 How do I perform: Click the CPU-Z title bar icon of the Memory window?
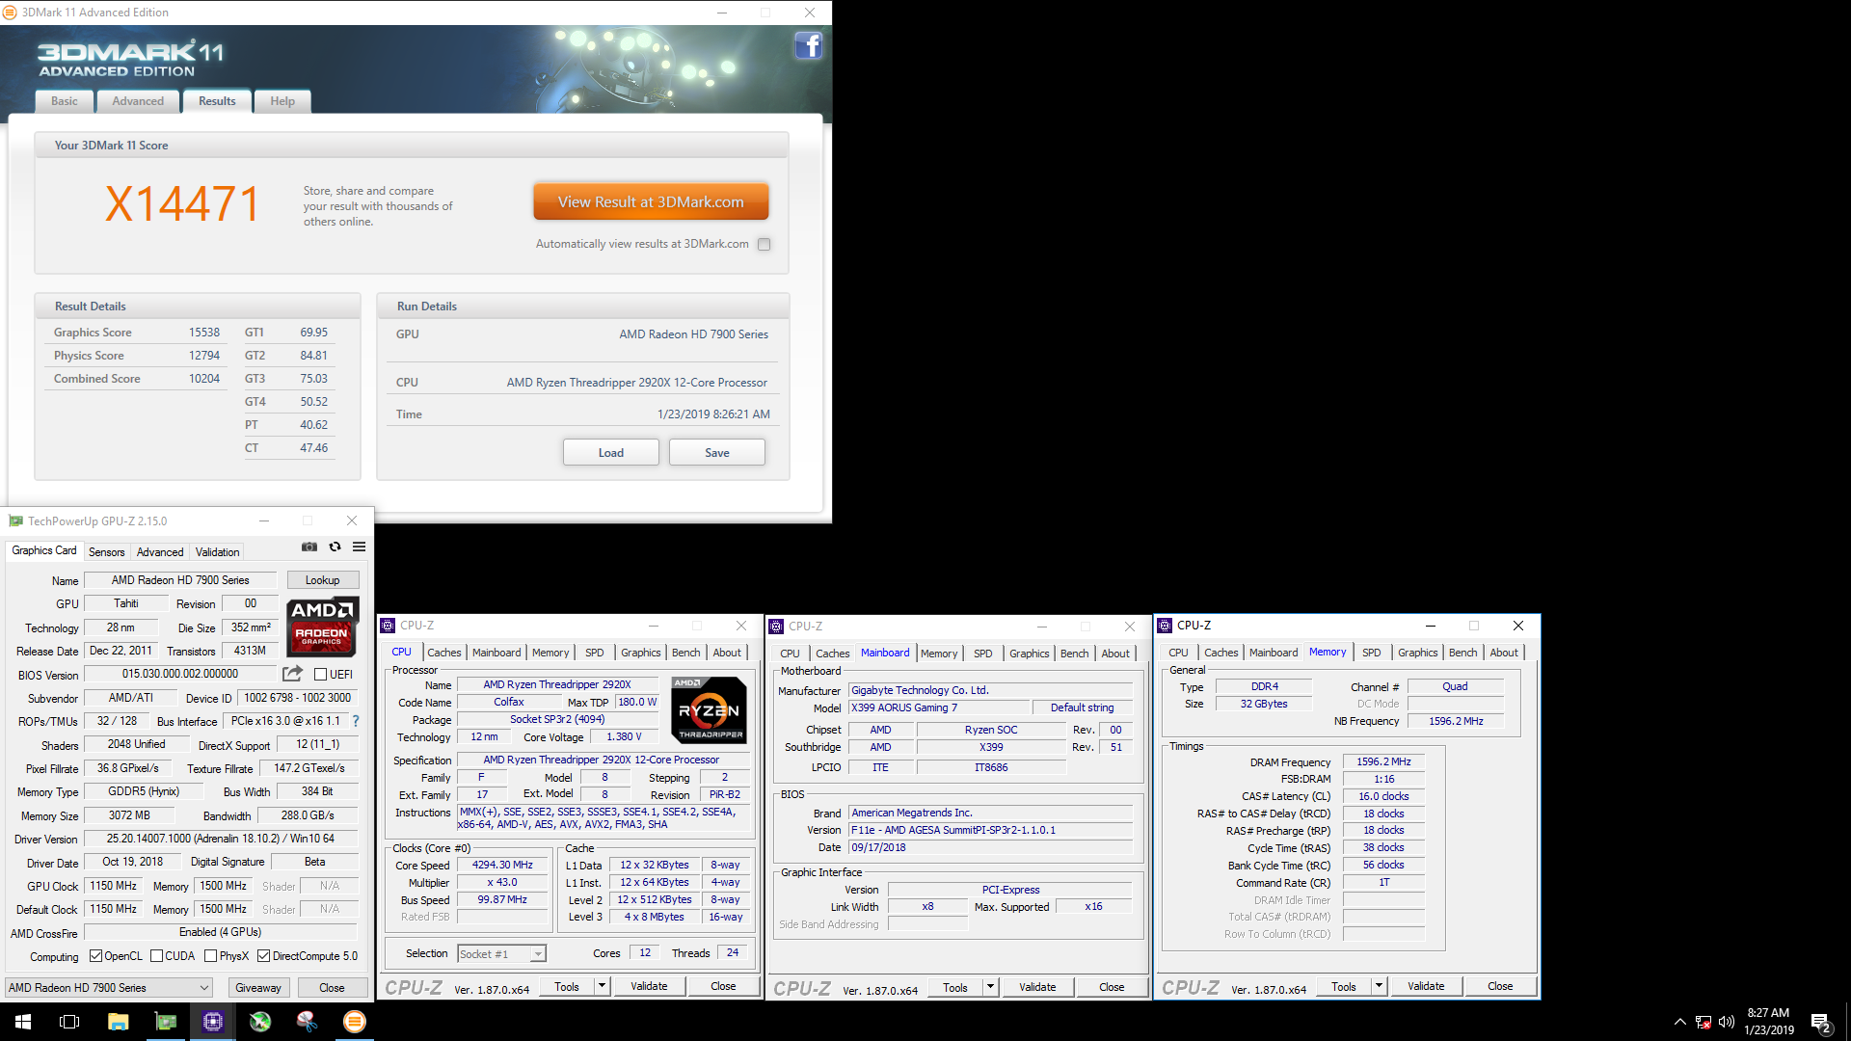click(x=1165, y=626)
